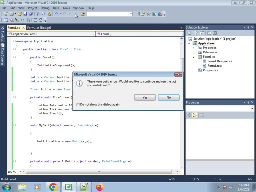Click the Comment Out Selected Lines icon
This screenshot has width=256, height=192.
point(35,20)
